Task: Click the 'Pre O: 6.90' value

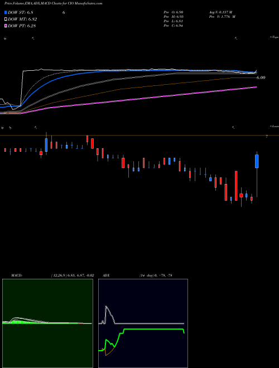Action: click(x=174, y=12)
